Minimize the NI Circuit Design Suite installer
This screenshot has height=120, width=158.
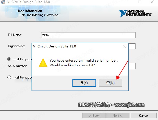(x=127, y=2)
